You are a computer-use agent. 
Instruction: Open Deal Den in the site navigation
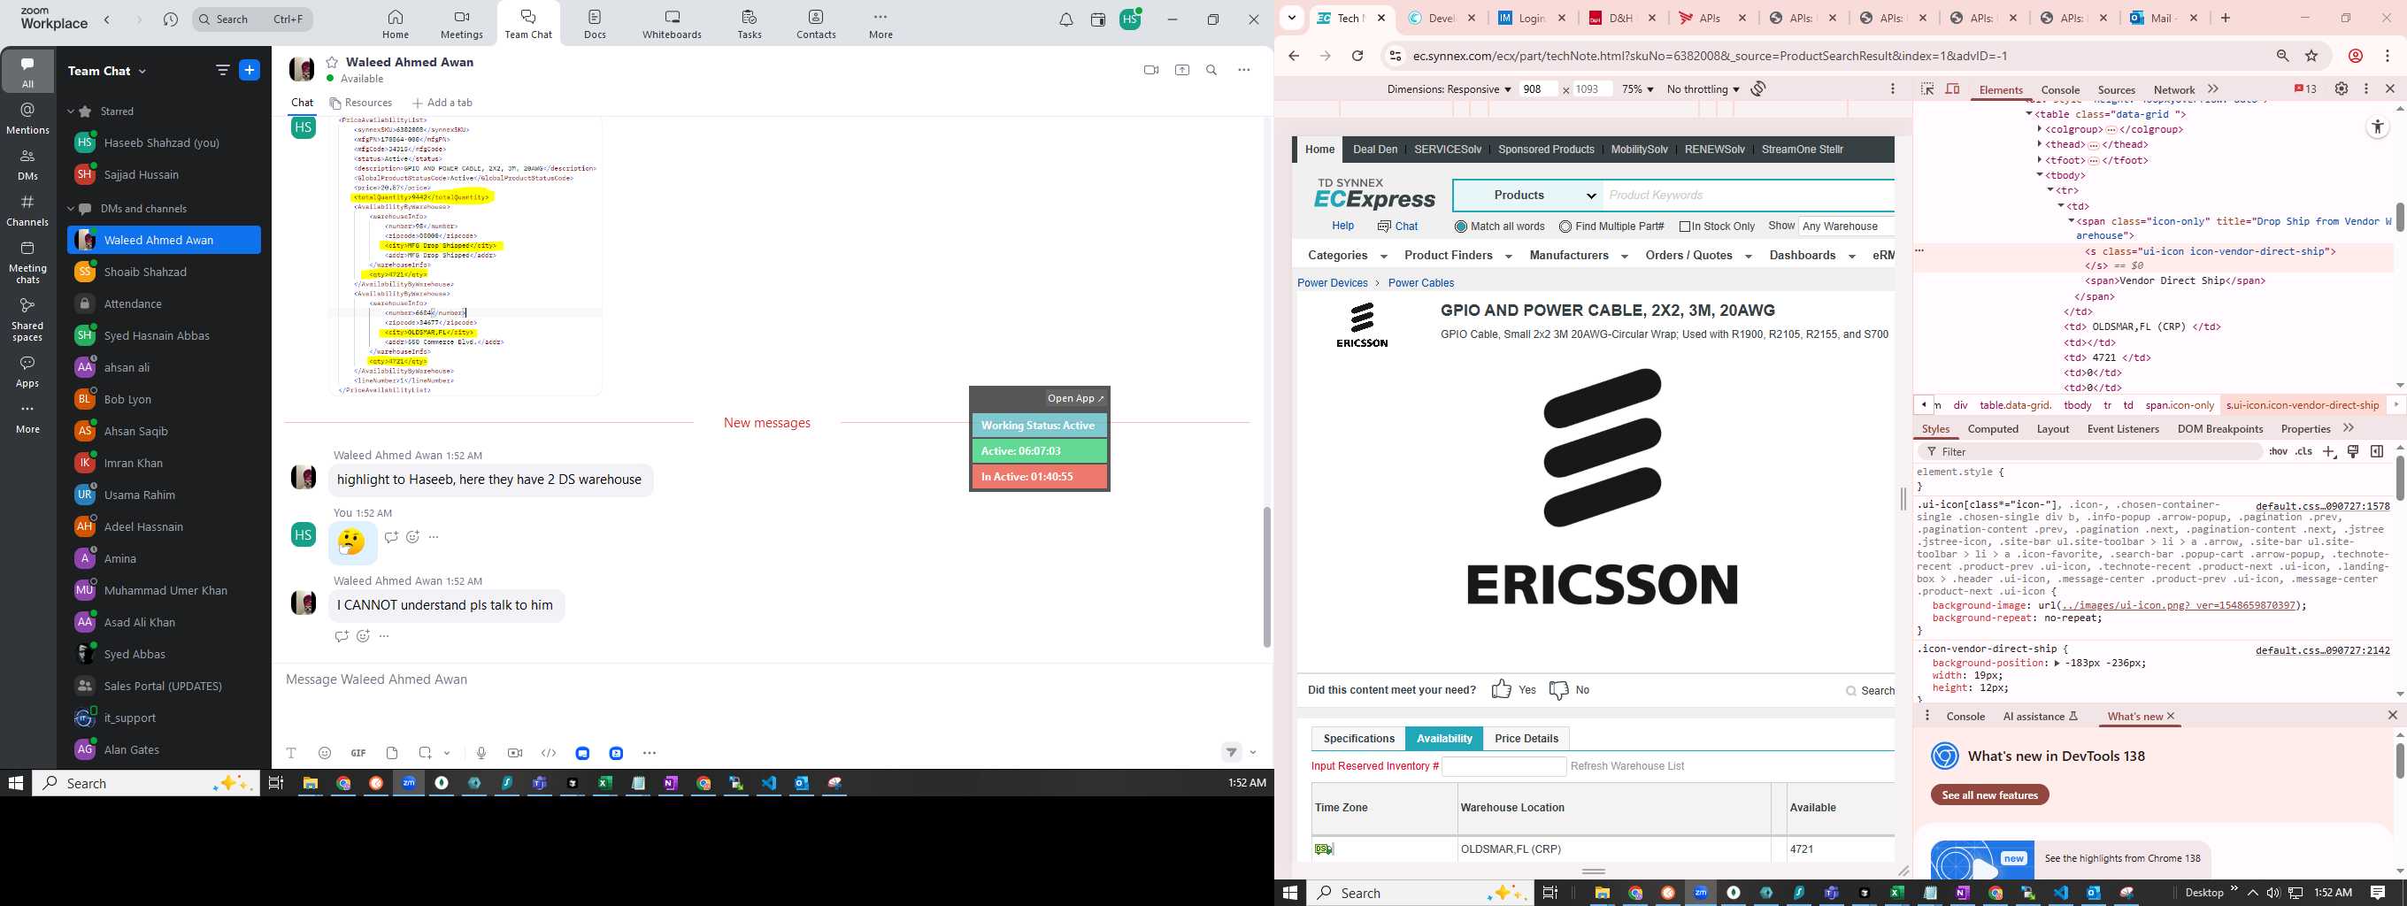click(x=1374, y=150)
